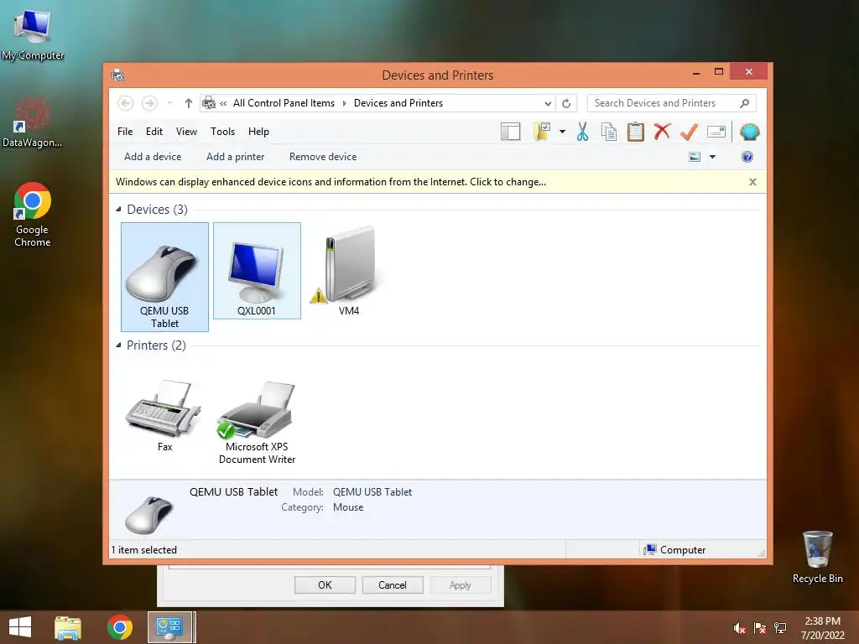The image size is (859, 644).
Task: Click the red X Delete toolbar icon
Action: [x=662, y=132]
